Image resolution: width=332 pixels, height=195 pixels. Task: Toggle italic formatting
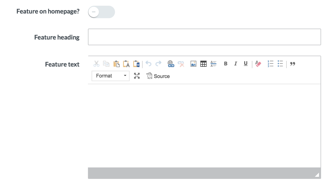point(235,64)
